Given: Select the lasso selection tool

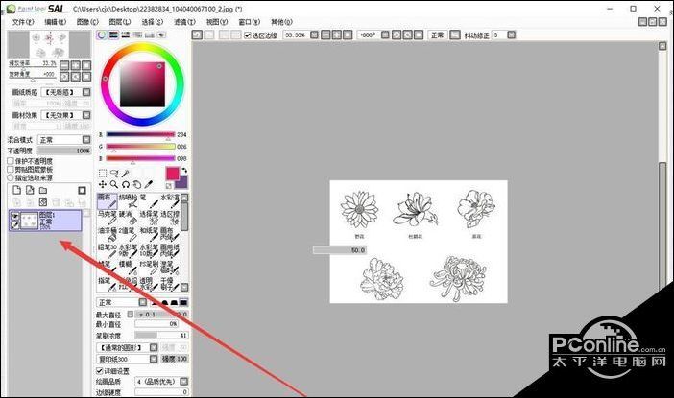Looking at the screenshot, I should click(114, 174).
